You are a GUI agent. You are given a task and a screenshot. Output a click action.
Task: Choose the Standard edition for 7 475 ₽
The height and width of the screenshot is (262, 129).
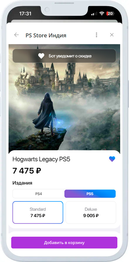click(38, 212)
